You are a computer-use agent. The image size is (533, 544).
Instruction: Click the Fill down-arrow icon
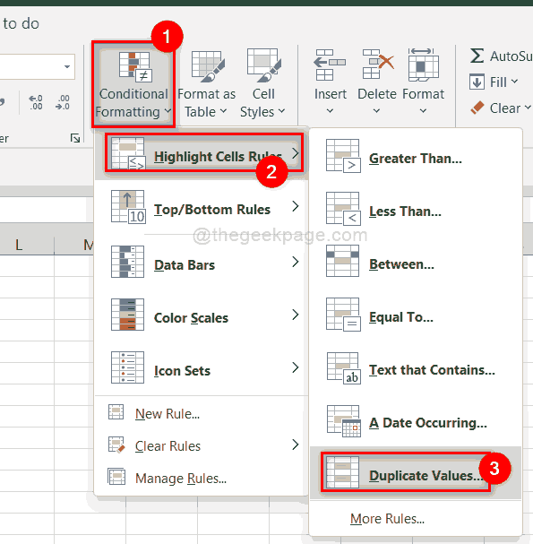coord(477,82)
